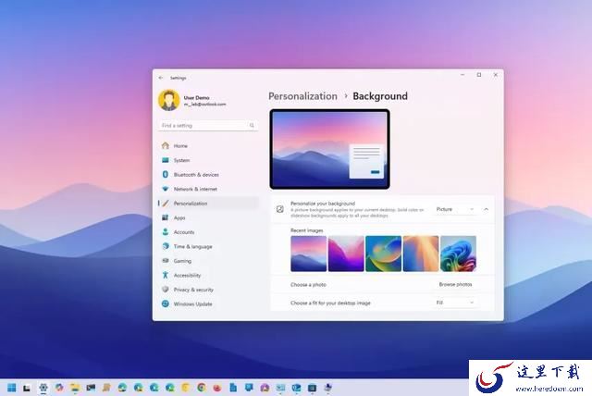
Task: Open the Terminal taskbar icon
Action: (91, 388)
